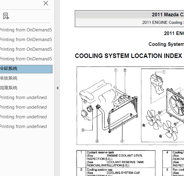
Task: Open first 'Printing from OnDemand5' bookmark
Action: coord(26,30)
